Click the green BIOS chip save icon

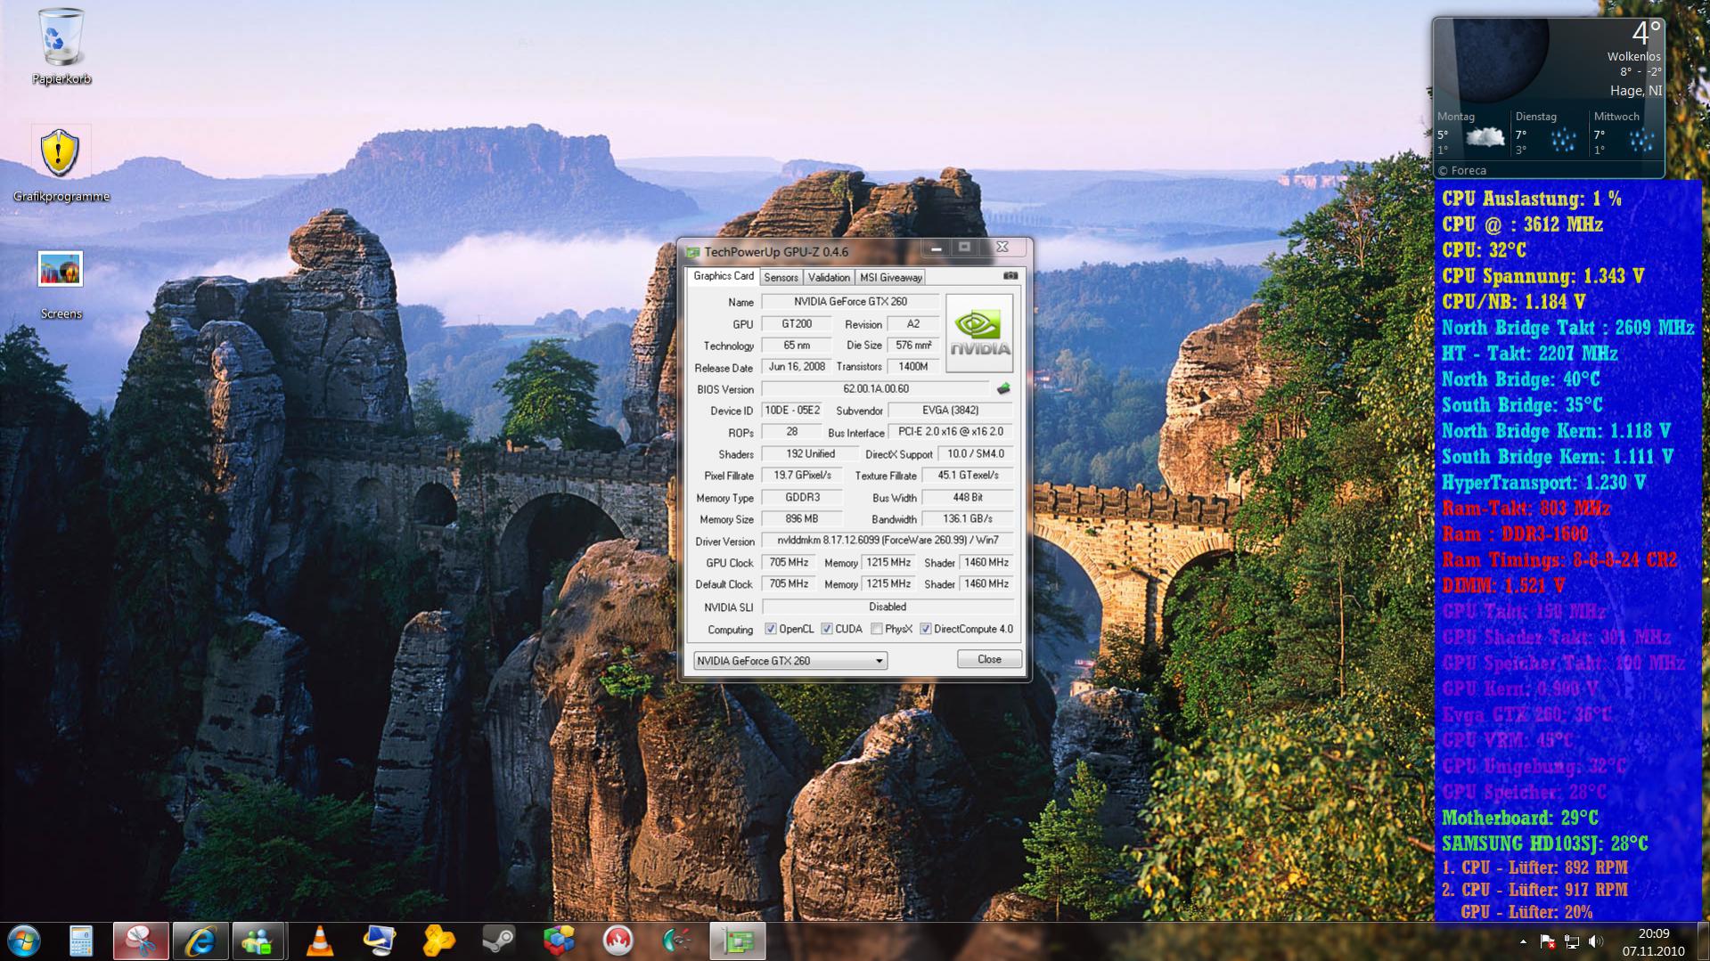(x=1003, y=388)
